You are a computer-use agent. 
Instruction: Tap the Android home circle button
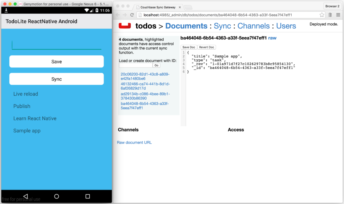57,196
